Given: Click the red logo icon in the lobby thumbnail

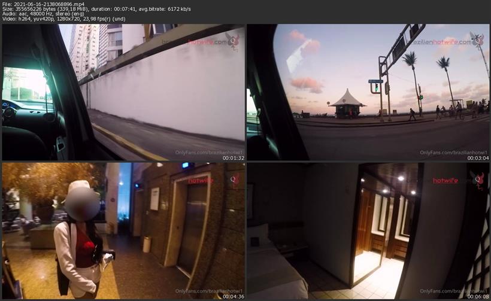Looking at the screenshot, I should [234, 179].
